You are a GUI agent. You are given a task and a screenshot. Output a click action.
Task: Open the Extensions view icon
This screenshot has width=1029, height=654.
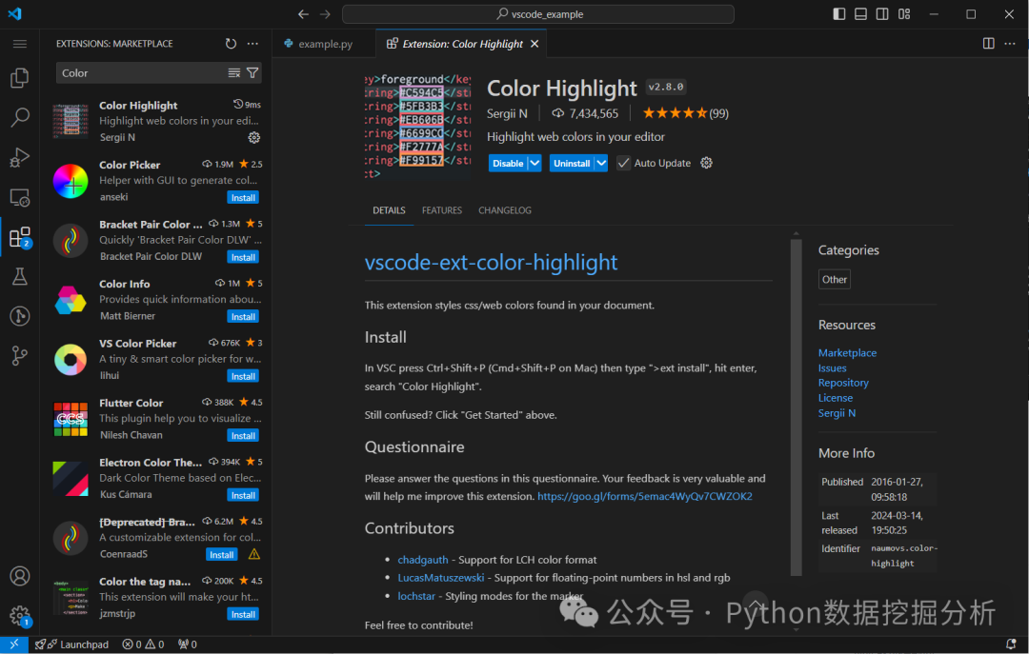coord(20,237)
